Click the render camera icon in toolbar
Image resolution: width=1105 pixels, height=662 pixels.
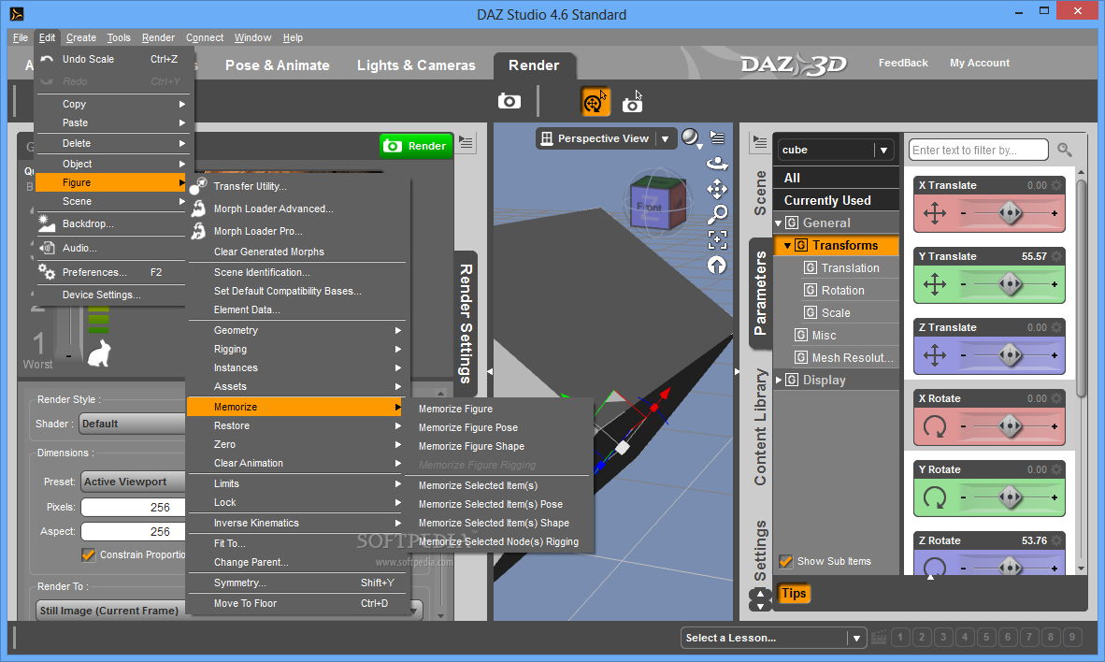click(x=509, y=102)
